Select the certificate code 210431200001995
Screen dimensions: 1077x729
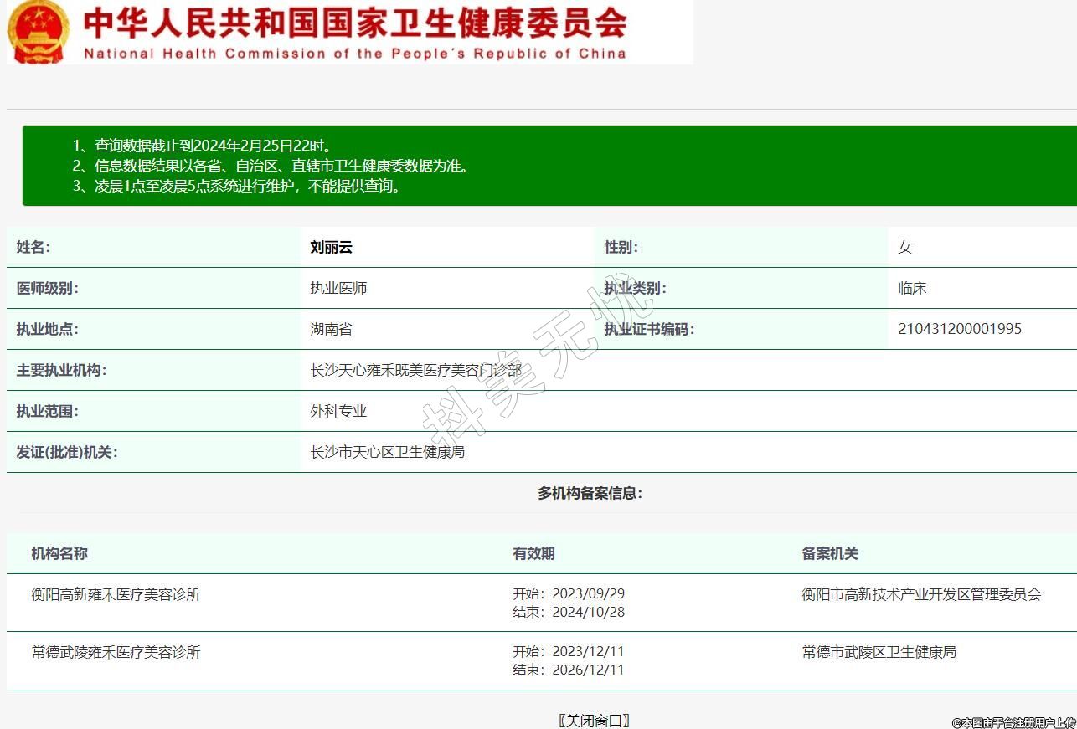959,329
